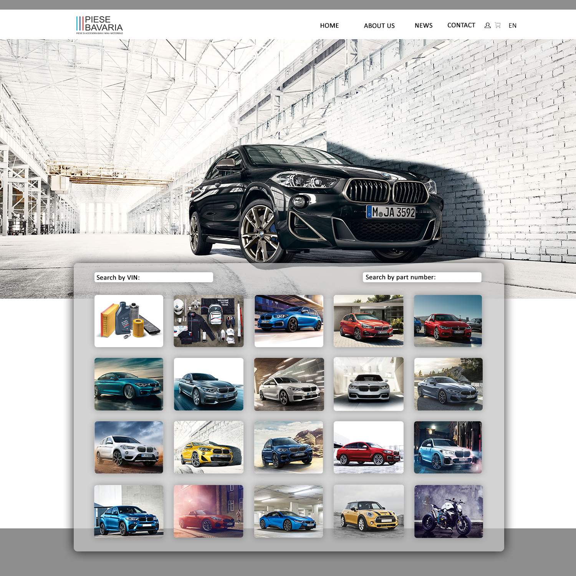The image size is (576, 576).
Task: Select the grey sedan on blue background thumbnail
Action: click(209, 384)
